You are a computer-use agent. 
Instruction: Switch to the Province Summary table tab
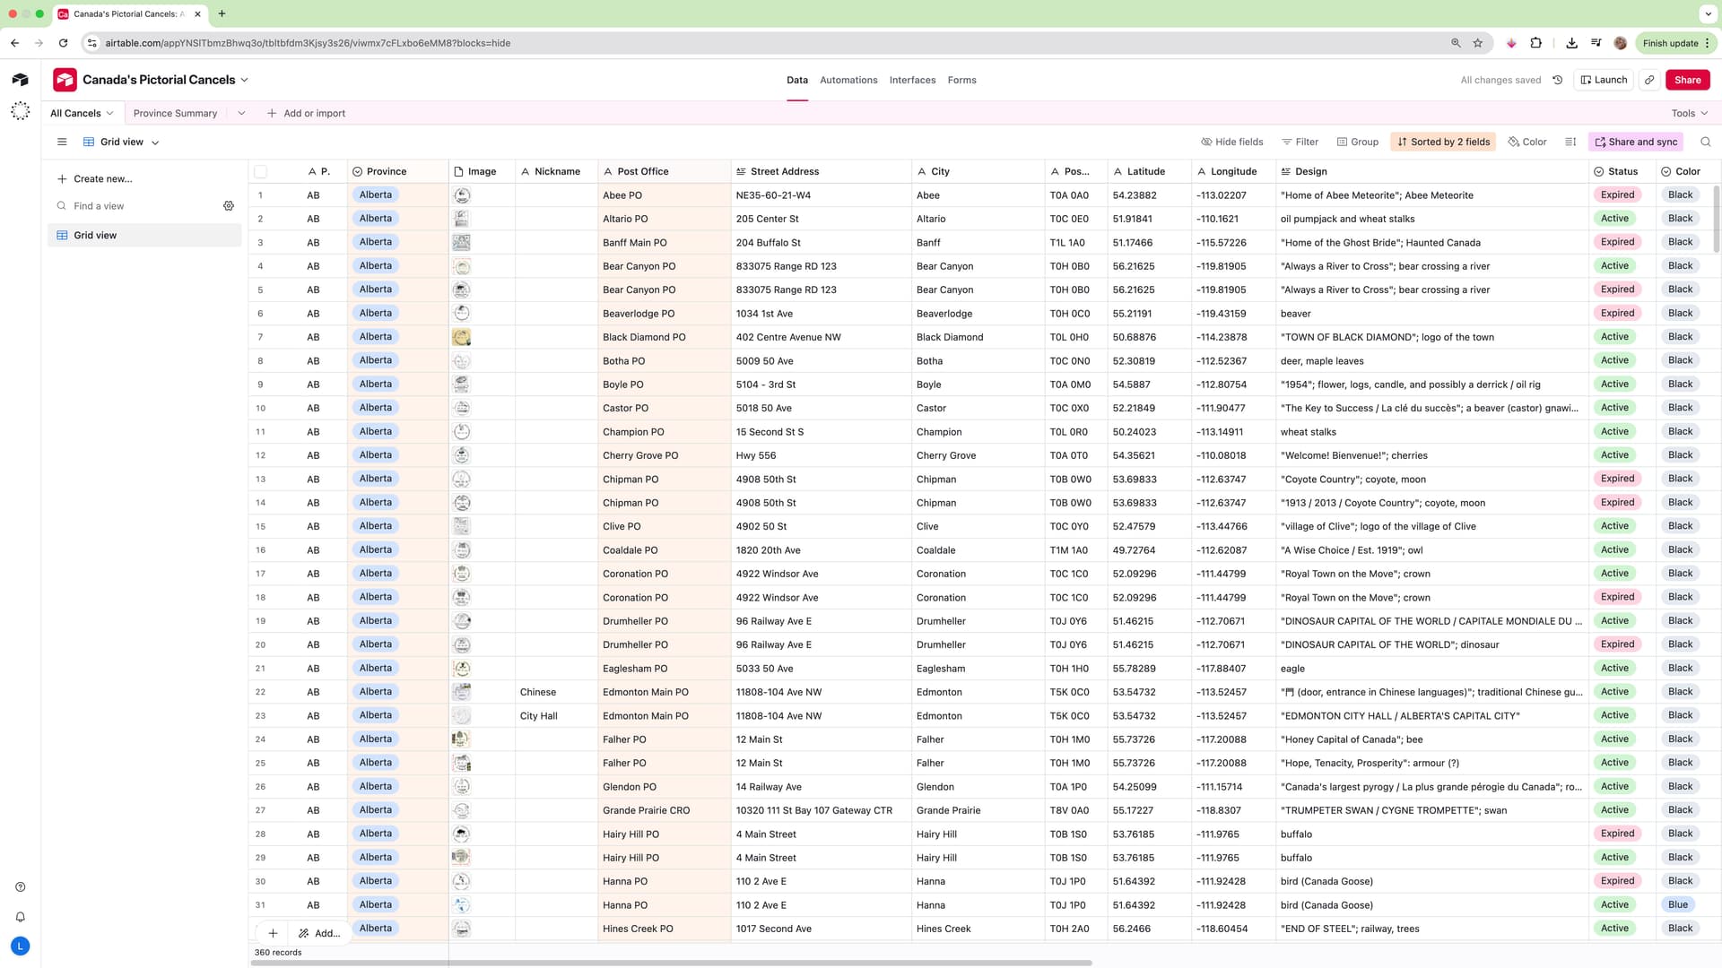[x=175, y=113]
